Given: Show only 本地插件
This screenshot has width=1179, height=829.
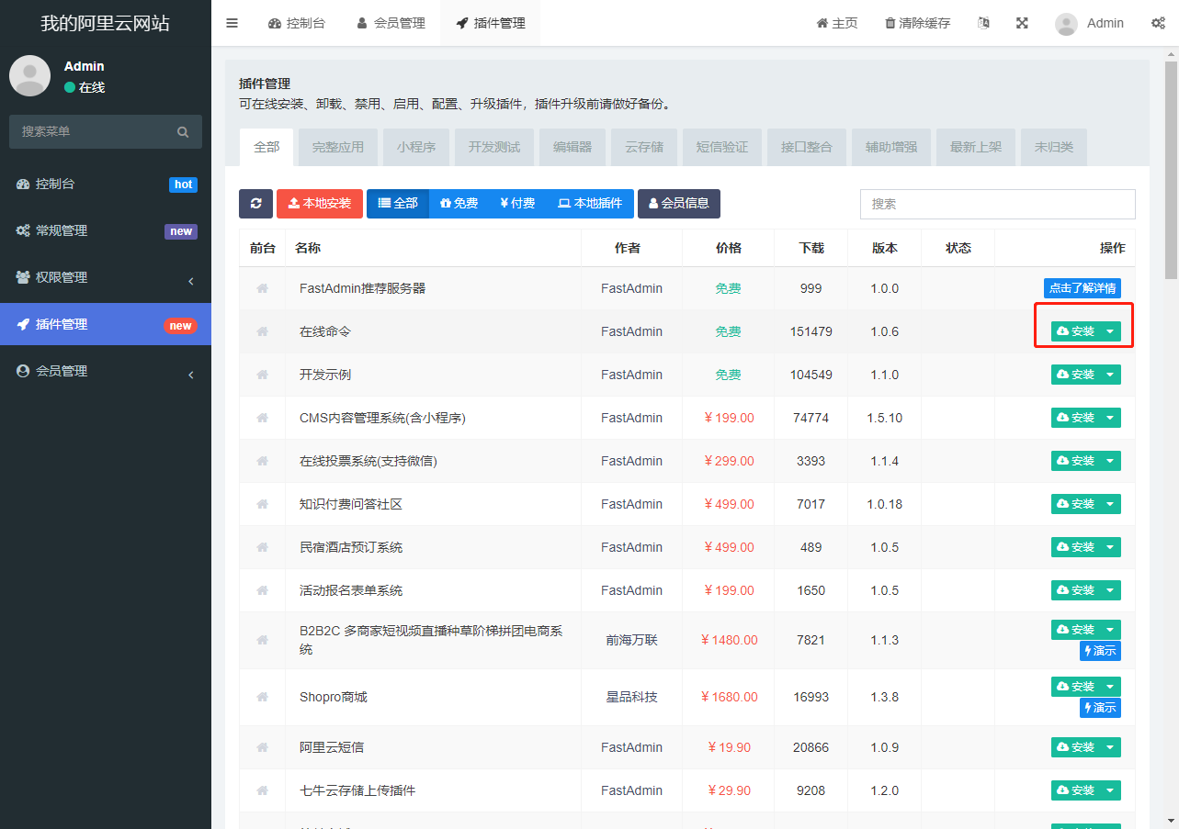Looking at the screenshot, I should click(590, 204).
